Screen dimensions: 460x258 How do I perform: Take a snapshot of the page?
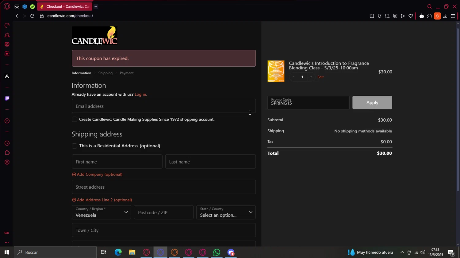click(387, 16)
